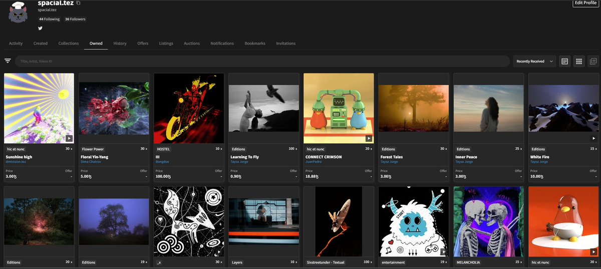
Task: Click the CONNECT CRIMSON title
Action: (x=324, y=157)
